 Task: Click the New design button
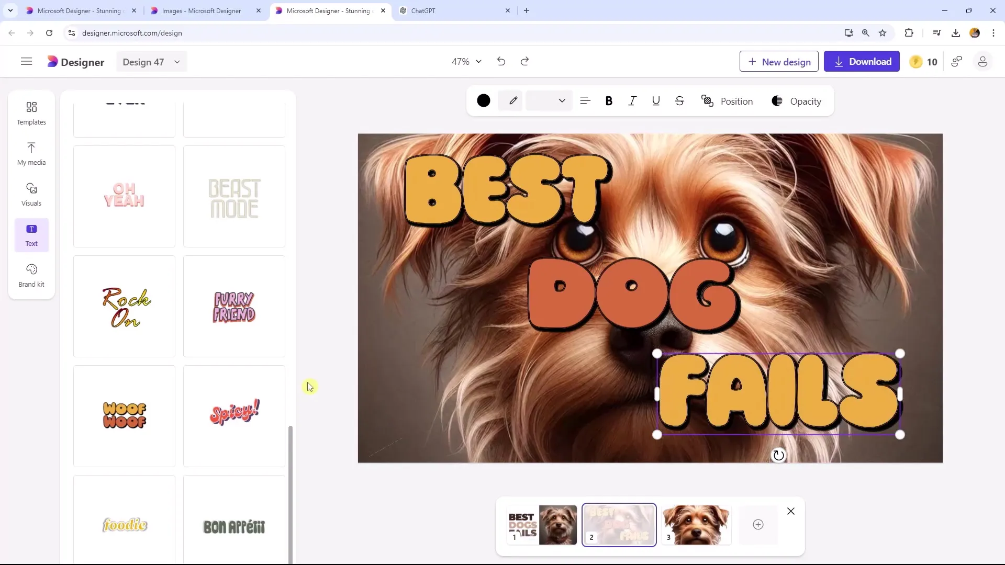(x=779, y=62)
